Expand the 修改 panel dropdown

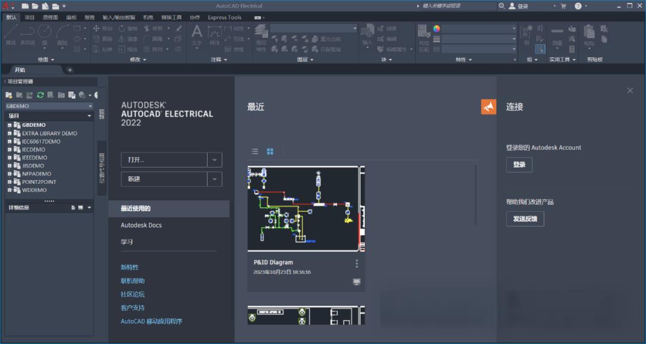click(138, 60)
